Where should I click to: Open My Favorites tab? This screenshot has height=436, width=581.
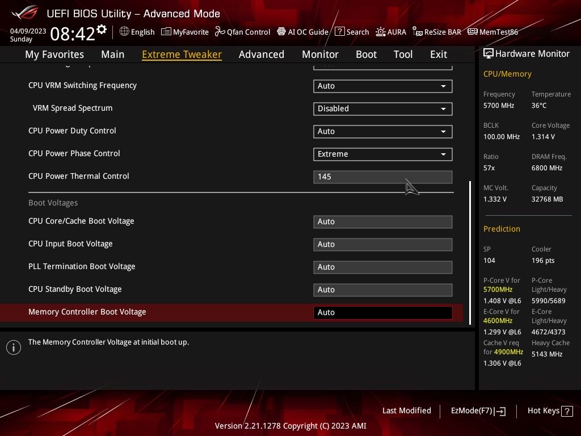point(54,54)
